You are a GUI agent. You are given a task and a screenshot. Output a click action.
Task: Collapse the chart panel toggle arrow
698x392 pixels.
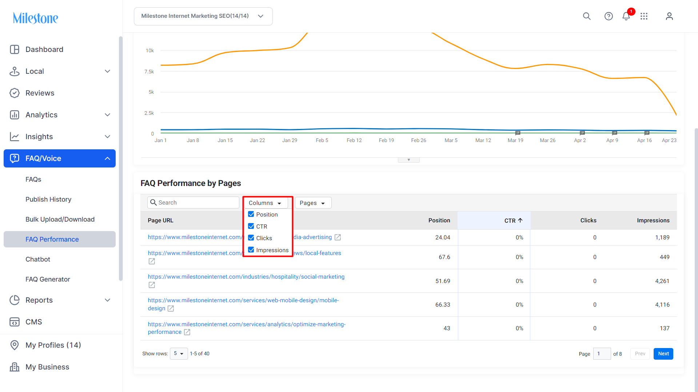pos(408,160)
